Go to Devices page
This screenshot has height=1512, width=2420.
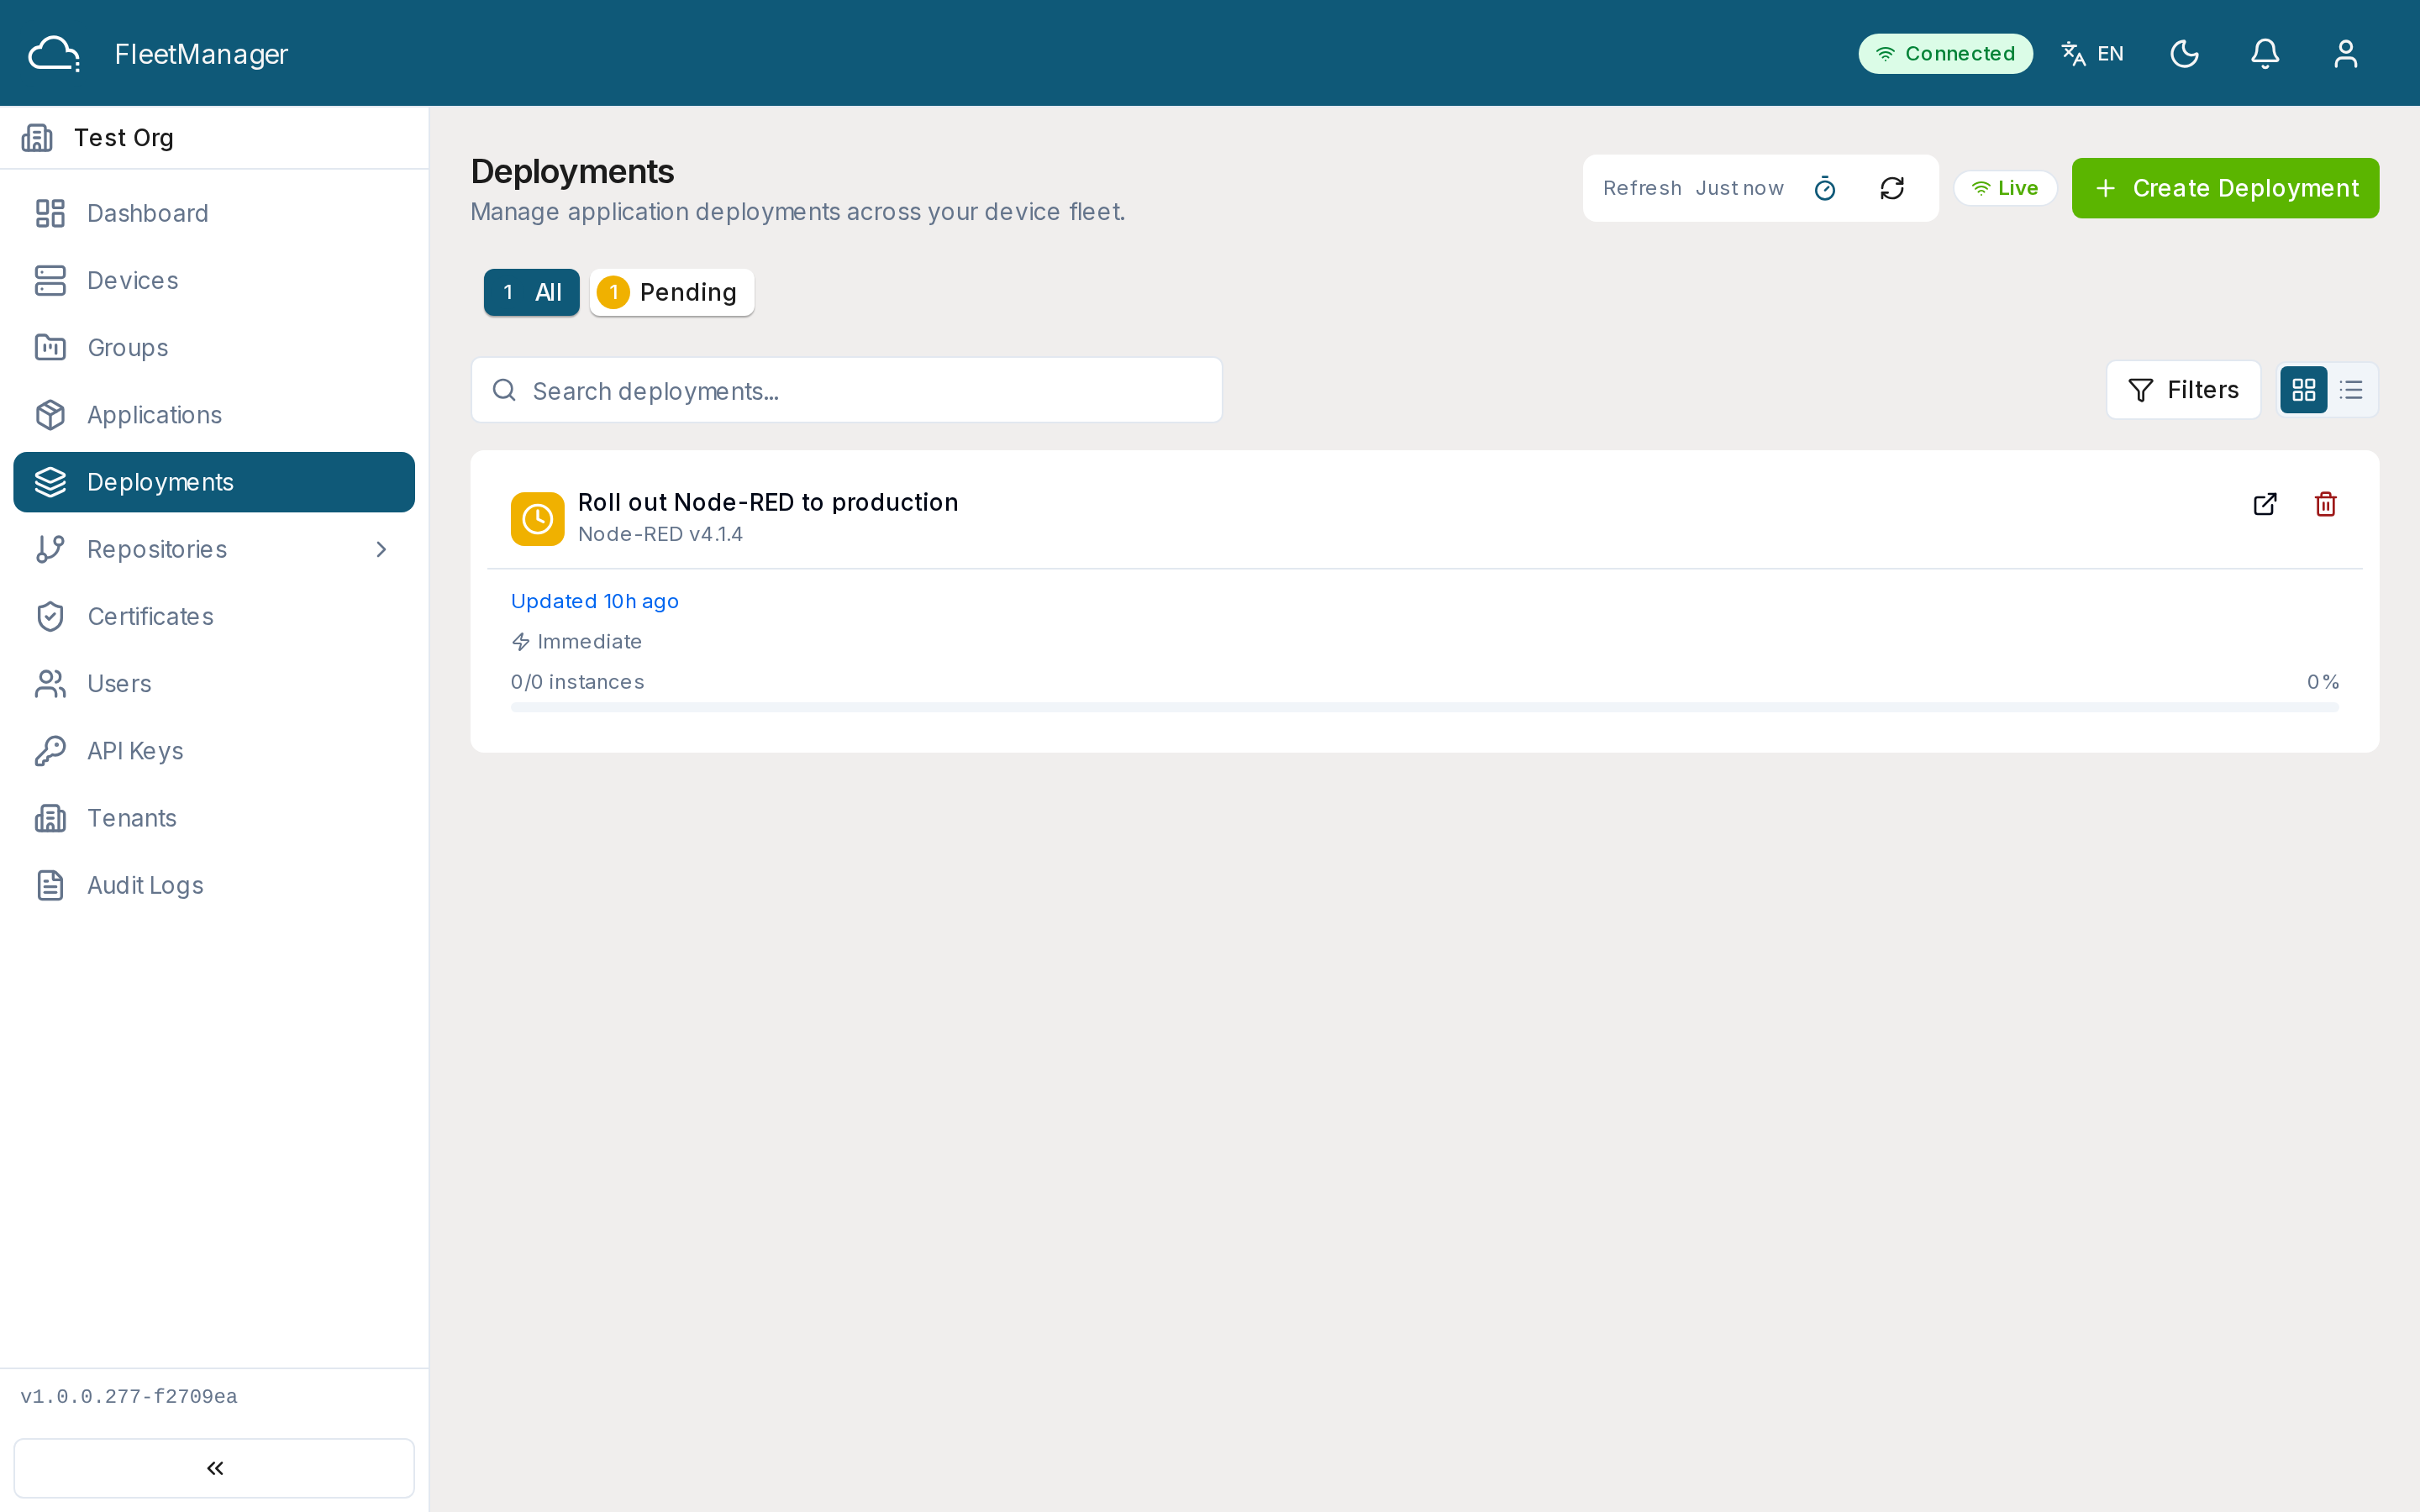pyautogui.click(x=214, y=280)
